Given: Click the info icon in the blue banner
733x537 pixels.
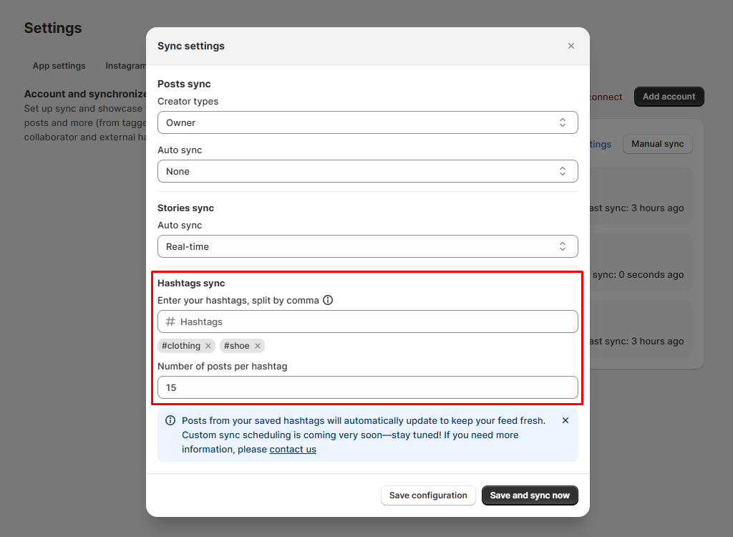Looking at the screenshot, I should tap(170, 420).
